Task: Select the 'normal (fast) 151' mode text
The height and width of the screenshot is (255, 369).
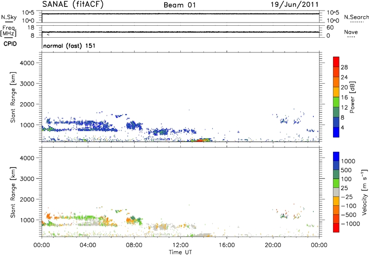Action: click(69, 46)
